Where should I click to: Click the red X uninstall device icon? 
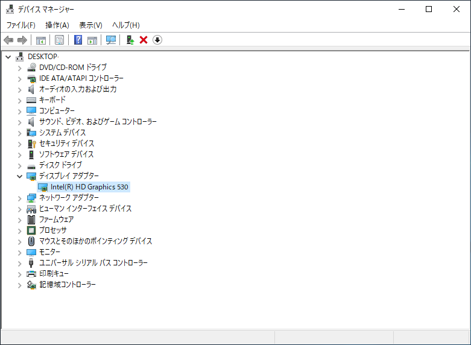coord(144,40)
